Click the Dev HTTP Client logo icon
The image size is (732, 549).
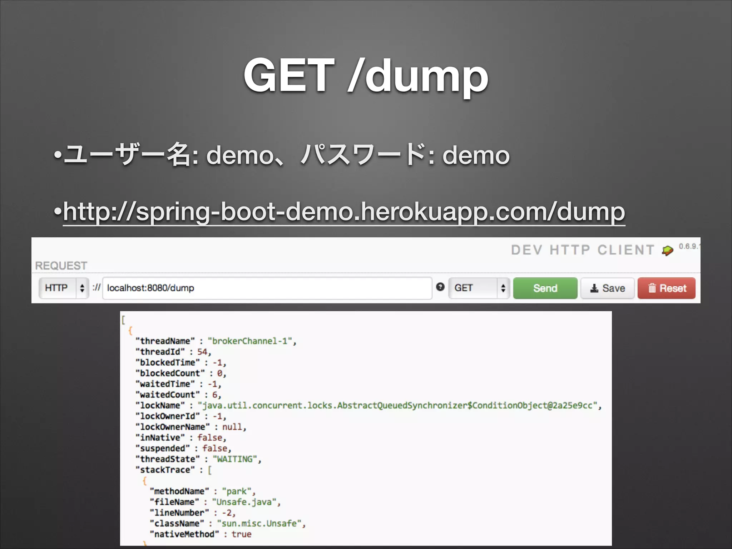667,250
